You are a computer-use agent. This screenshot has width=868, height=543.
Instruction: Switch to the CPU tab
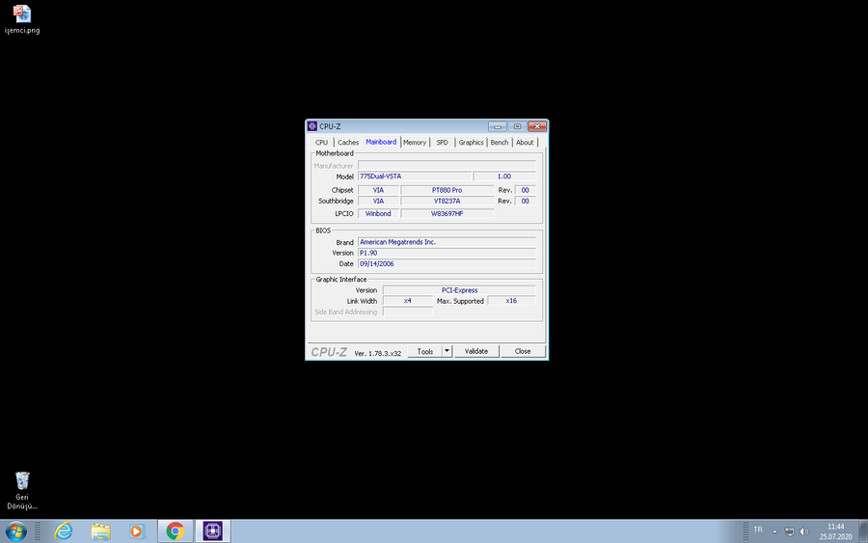(321, 142)
